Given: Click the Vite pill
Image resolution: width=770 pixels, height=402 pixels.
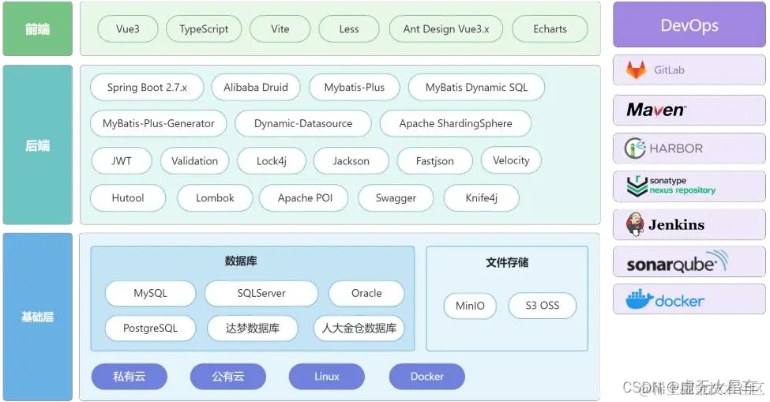Looking at the screenshot, I should click(x=280, y=29).
